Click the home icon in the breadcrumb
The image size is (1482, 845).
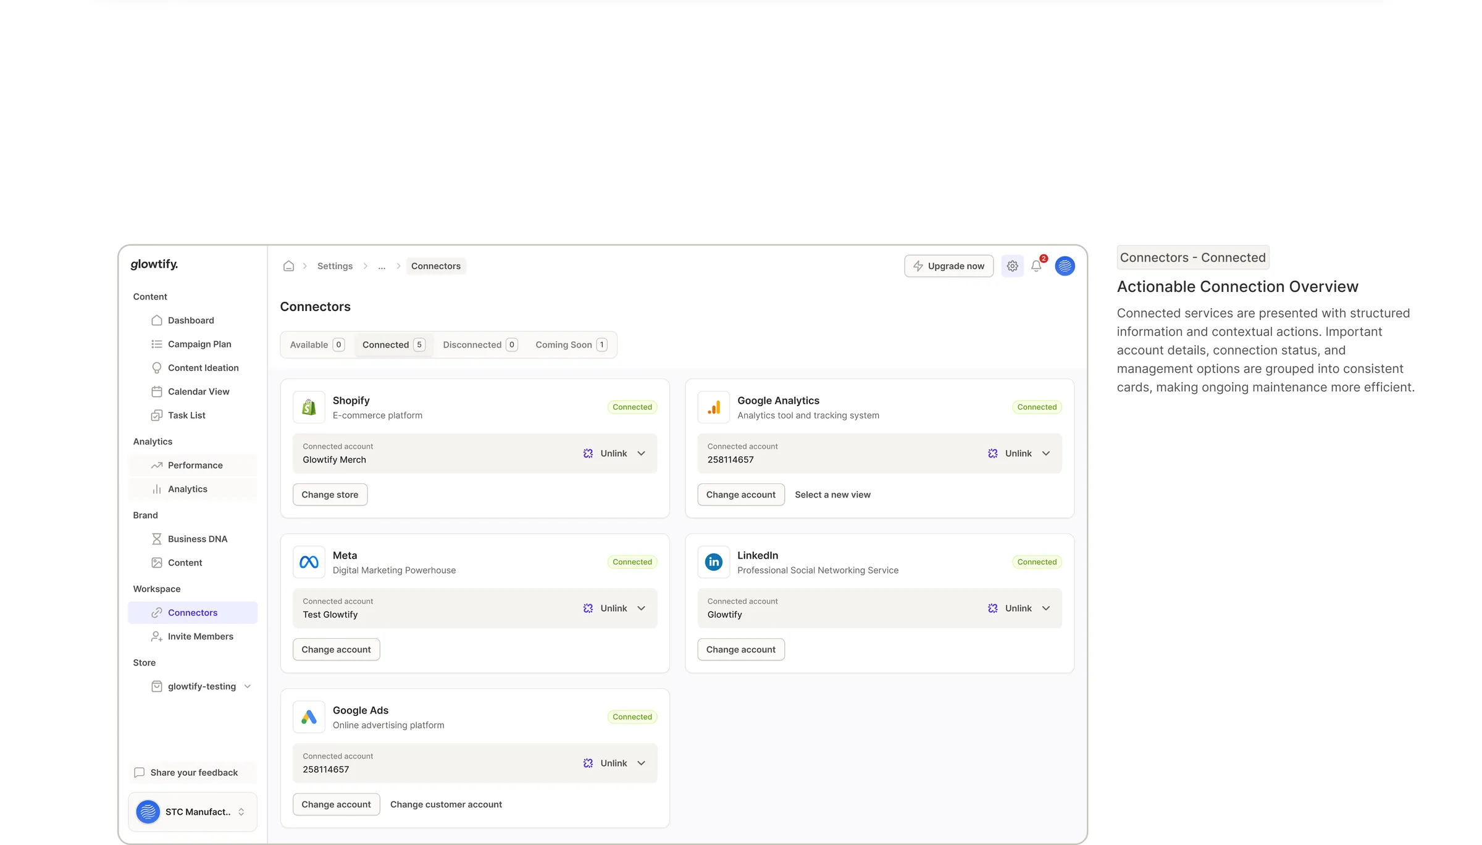(x=288, y=266)
